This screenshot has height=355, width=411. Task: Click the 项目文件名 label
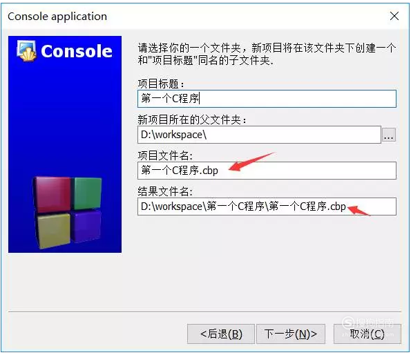point(165,155)
